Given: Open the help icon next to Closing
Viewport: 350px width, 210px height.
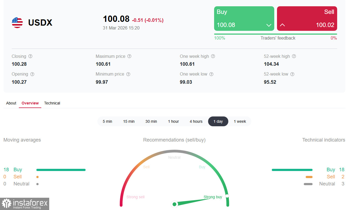Looking at the screenshot, I should (30, 56).
